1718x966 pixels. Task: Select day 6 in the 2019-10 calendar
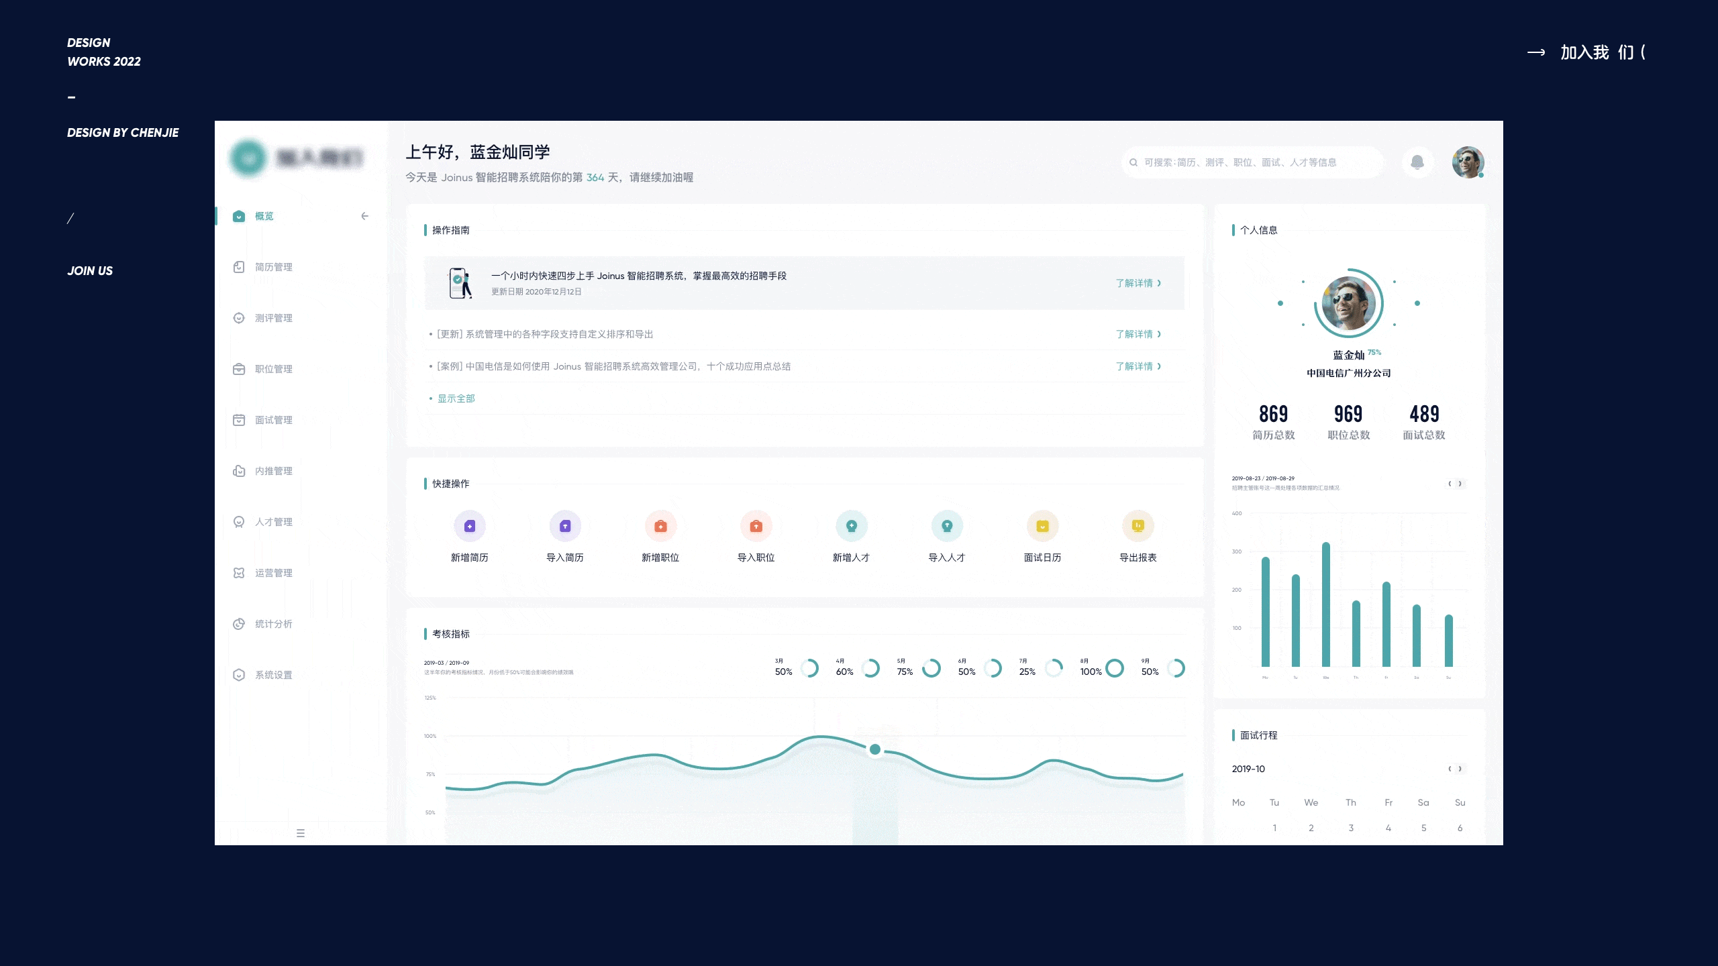tap(1460, 828)
